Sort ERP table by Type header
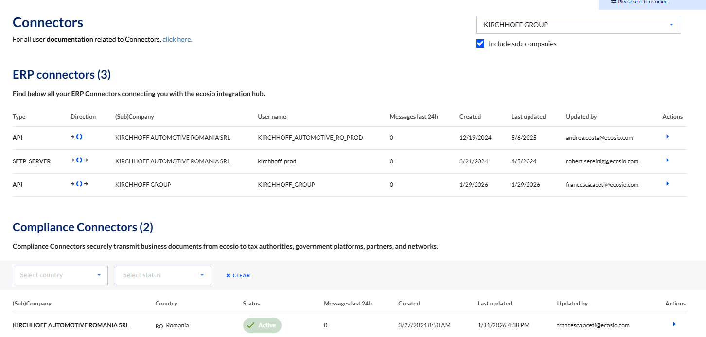Viewport: 706px width, 337px height. [19, 117]
